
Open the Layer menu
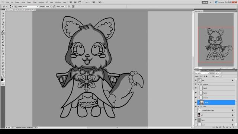(23, 3)
